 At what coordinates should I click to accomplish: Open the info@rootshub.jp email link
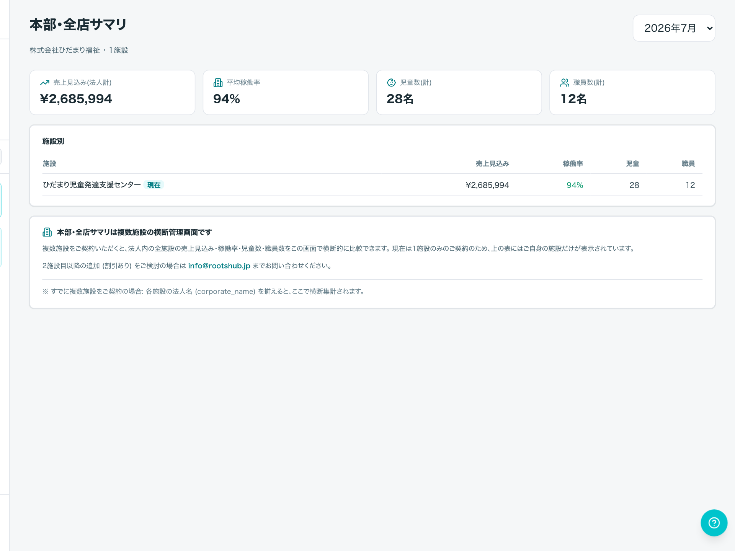coord(219,266)
